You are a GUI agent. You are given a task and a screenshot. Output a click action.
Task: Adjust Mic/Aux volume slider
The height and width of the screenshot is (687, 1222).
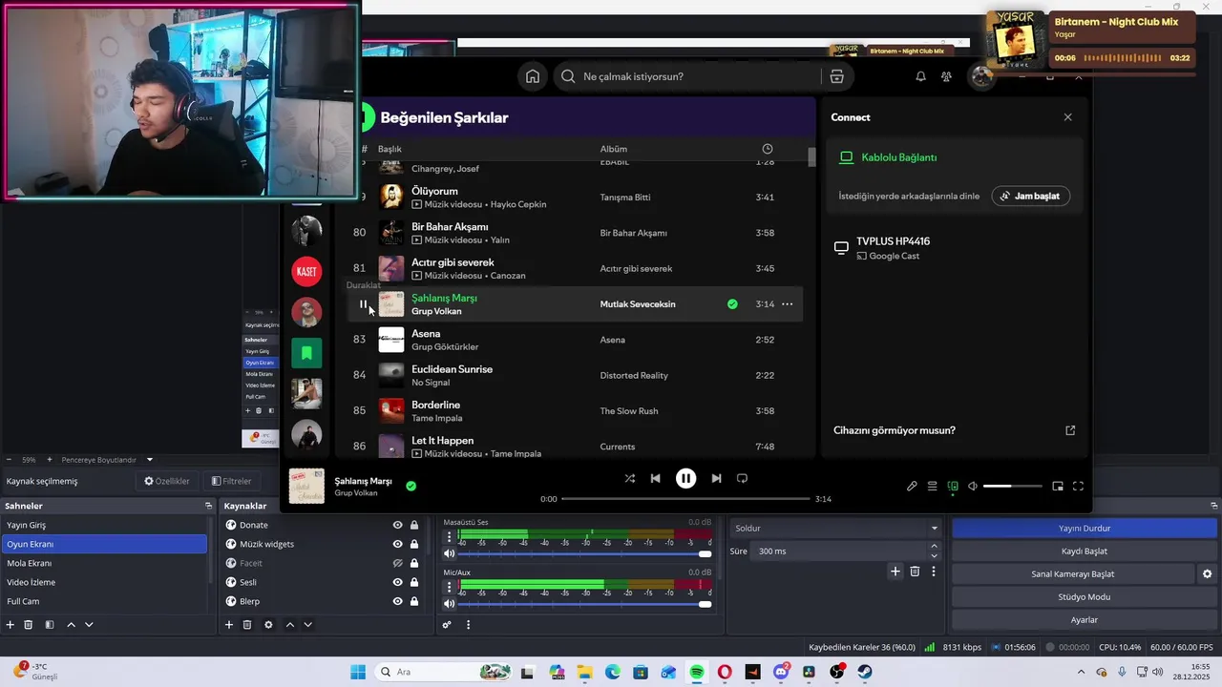[585, 604]
